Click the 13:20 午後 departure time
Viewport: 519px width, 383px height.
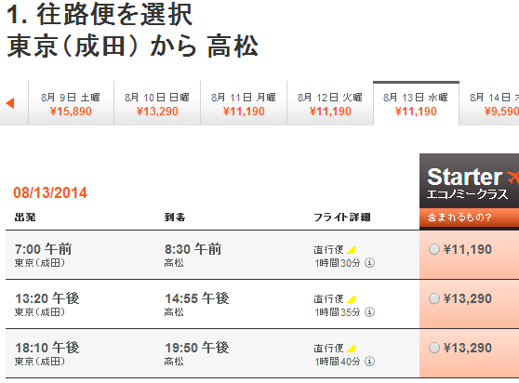[x=47, y=298]
